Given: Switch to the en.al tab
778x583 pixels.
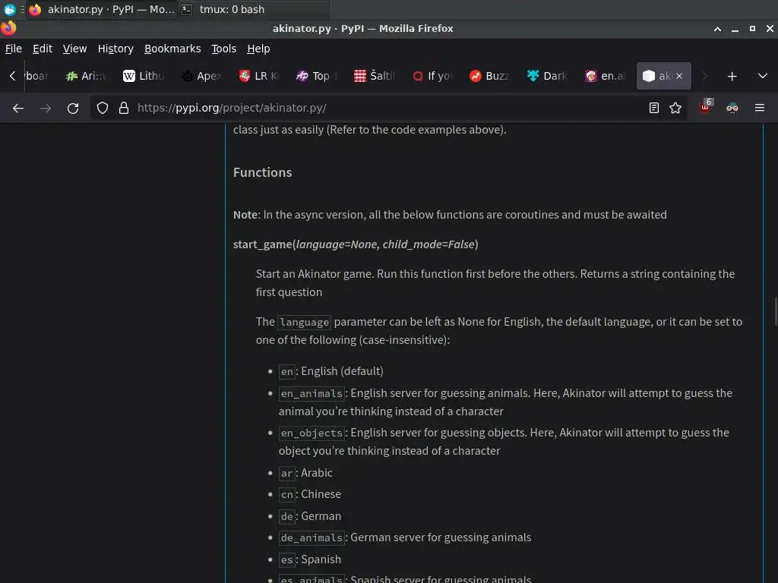Looking at the screenshot, I should click(606, 76).
